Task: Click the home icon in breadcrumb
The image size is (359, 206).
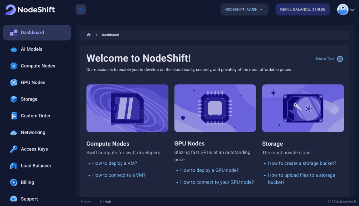Action: [x=89, y=35]
